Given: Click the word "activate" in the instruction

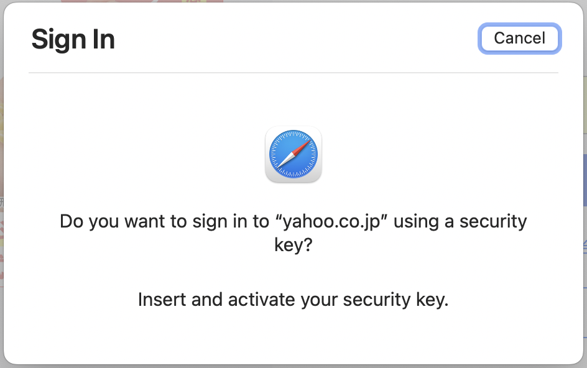Looking at the screenshot, I should pos(261,300).
